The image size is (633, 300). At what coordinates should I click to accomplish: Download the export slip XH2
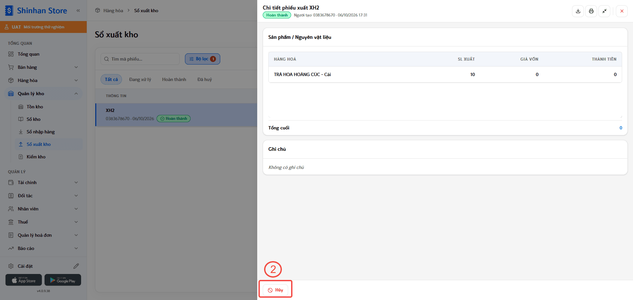point(578,11)
